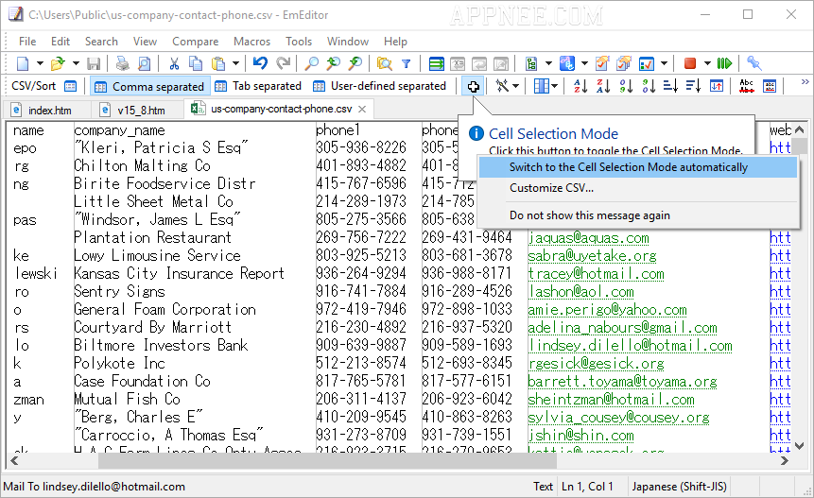Expand the toolbar overflow chevron
Viewport: 814px width, 498px height.
pyautogui.click(x=805, y=82)
